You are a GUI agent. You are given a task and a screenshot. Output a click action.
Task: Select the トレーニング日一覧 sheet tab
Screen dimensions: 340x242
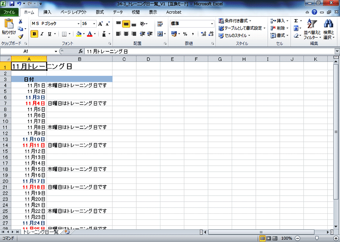pyautogui.click(x=41, y=232)
